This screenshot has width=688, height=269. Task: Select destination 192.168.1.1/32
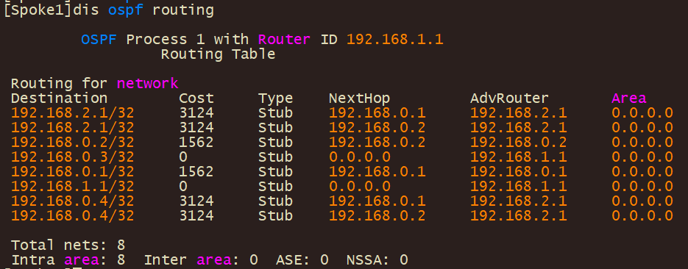[72, 186]
